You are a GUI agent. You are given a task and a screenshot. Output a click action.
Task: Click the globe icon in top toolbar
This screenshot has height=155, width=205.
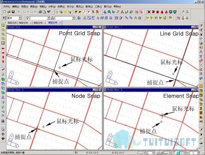(131, 12)
